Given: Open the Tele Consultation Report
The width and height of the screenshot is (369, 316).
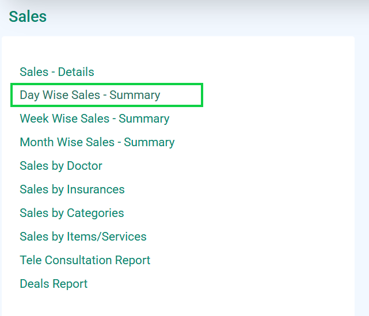Looking at the screenshot, I should [x=85, y=260].
